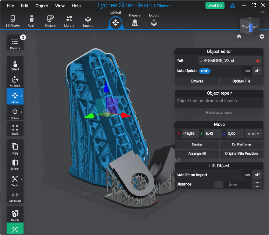Viewport: 269px width, 235px height.
Task: Click the X position field
Action: pyautogui.click(x=190, y=133)
